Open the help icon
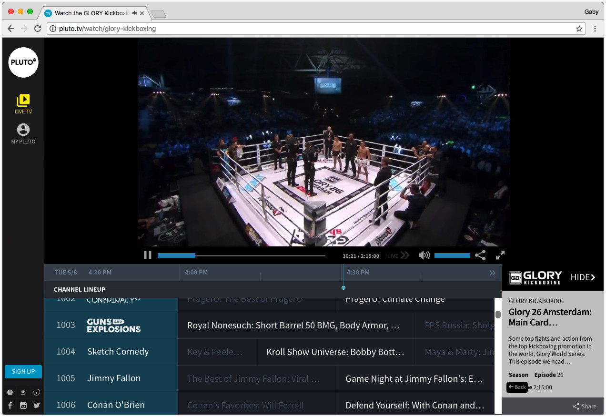Viewport: 606px width, 417px height. [10, 392]
